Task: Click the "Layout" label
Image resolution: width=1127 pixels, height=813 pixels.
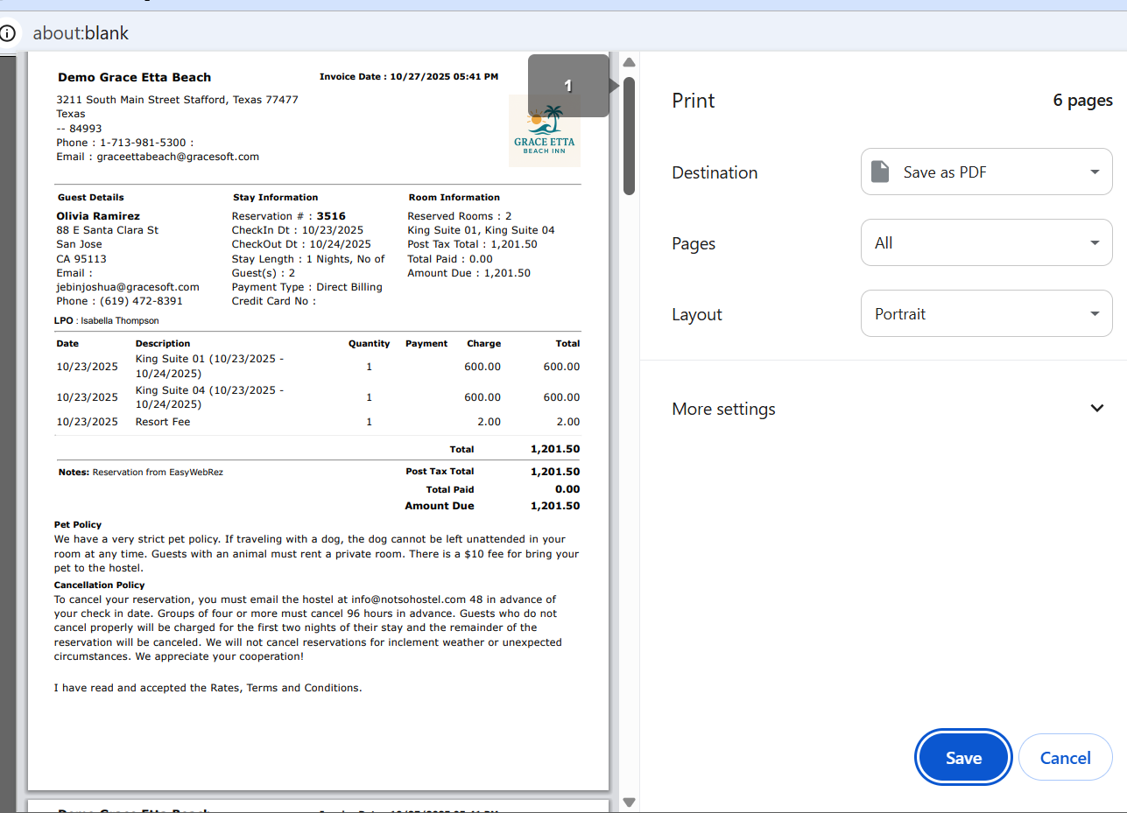Action: tap(697, 314)
